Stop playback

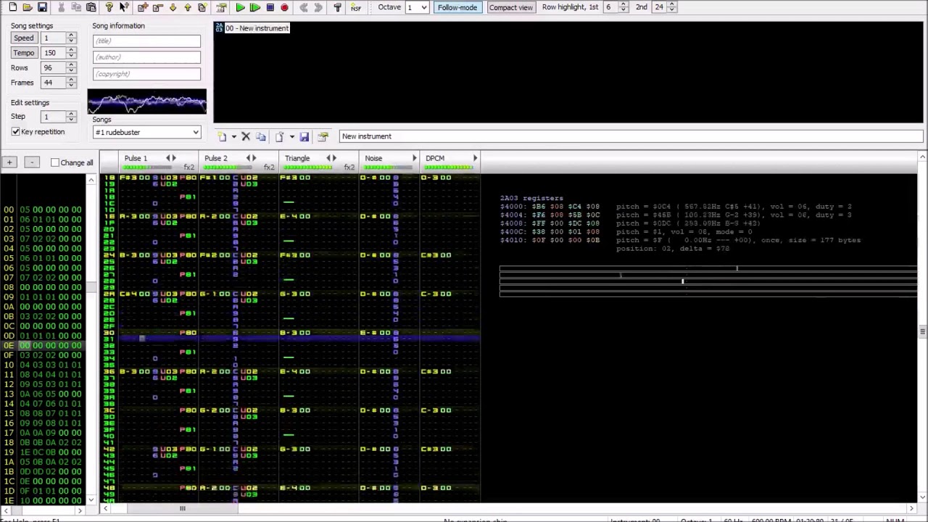[270, 7]
